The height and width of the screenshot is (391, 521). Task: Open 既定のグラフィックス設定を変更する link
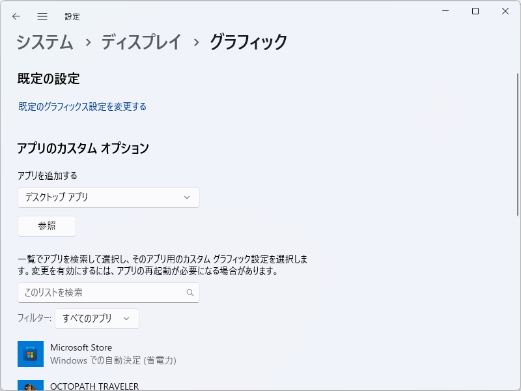tap(81, 106)
